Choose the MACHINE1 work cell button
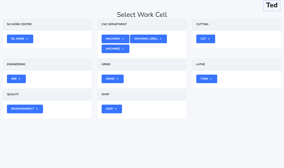The image size is (284, 168). [x=115, y=39]
